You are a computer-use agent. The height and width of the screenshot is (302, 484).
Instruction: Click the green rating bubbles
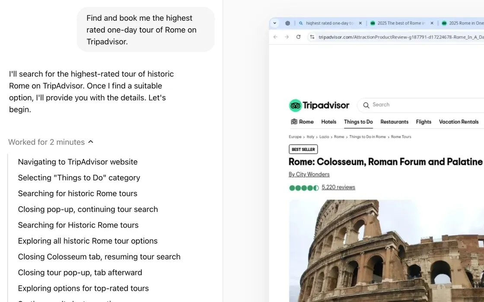click(x=304, y=188)
